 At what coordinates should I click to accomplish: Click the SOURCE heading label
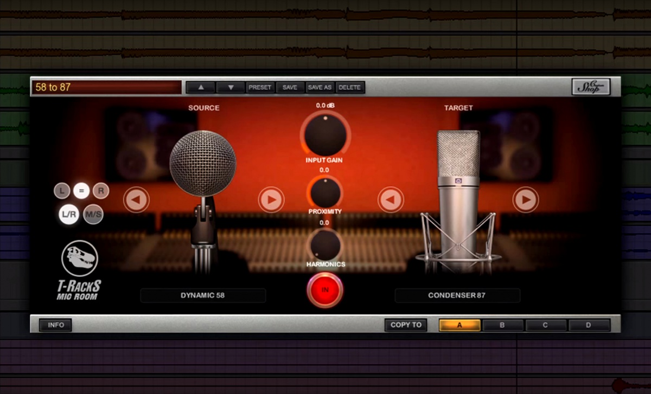tap(204, 108)
